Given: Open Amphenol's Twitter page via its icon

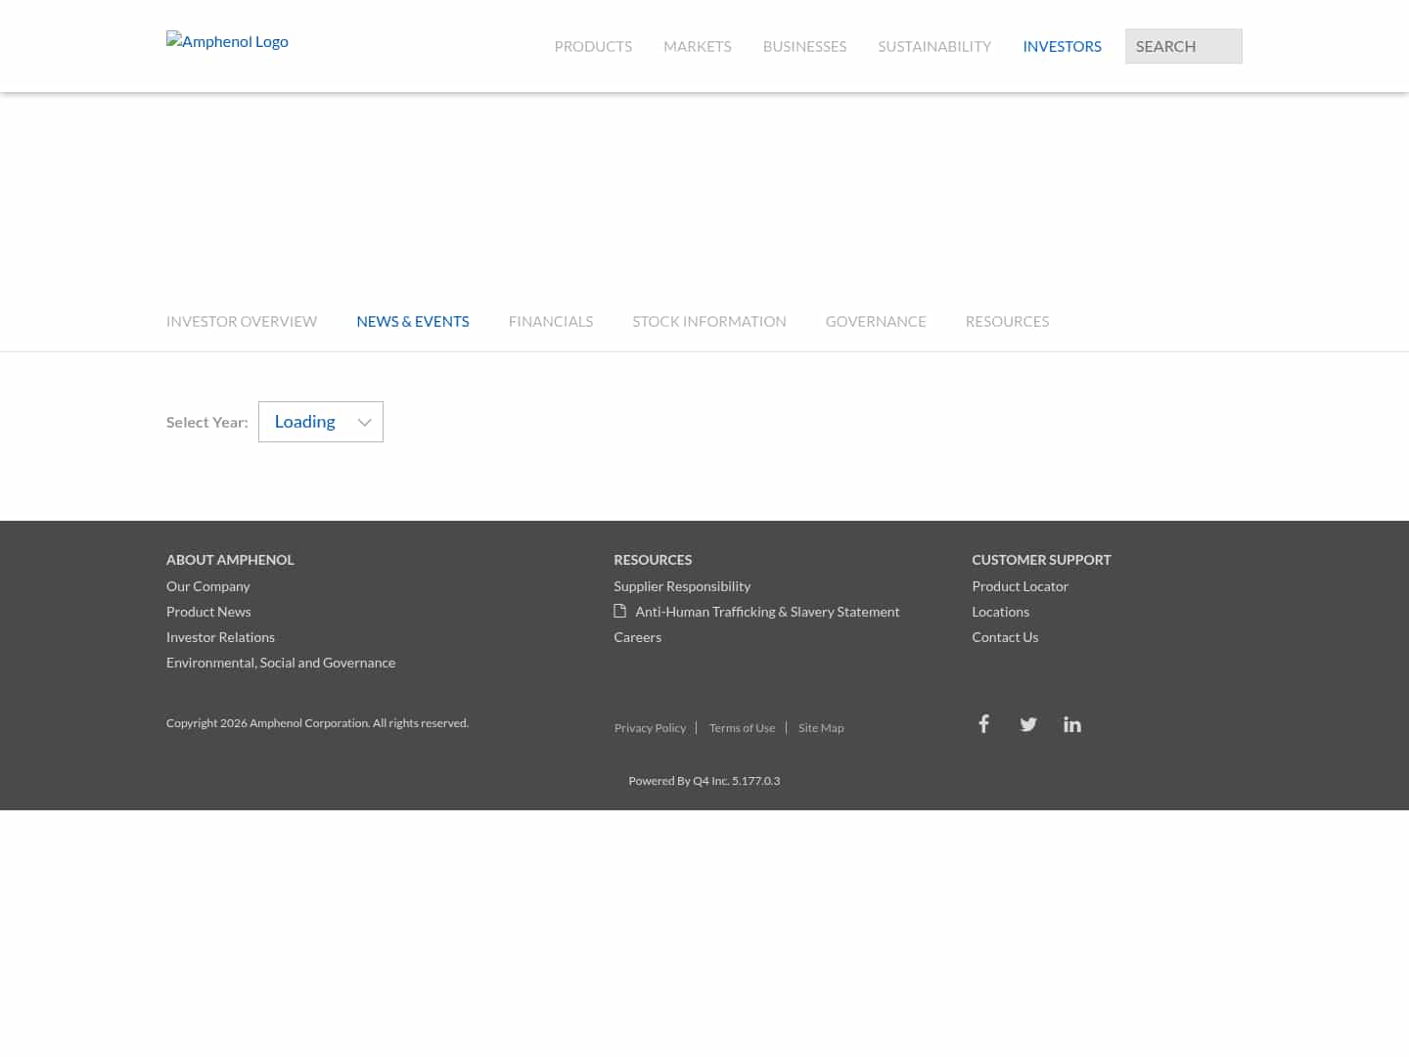Looking at the screenshot, I should 1027,724.
